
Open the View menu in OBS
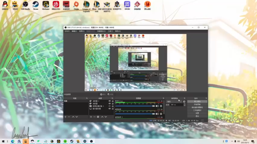click(82, 31)
